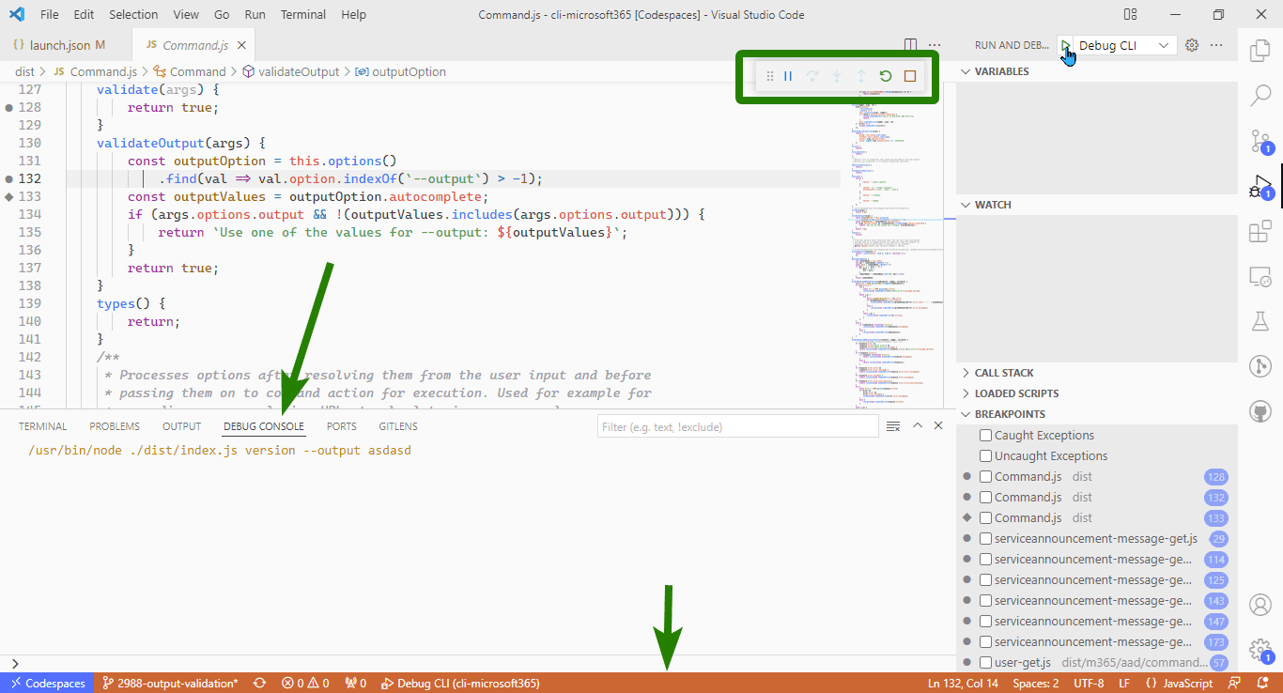Image resolution: width=1283 pixels, height=693 pixels.
Task: Toggle Command.js line 128 breakpoint checkbox
Action: coord(986,477)
